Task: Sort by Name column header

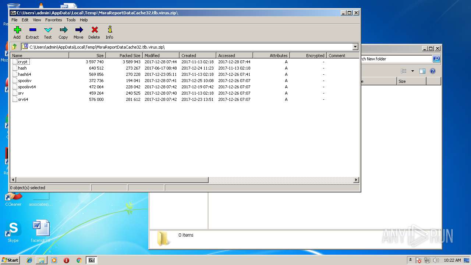Action: pyautogui.click(x=40, y=56)
